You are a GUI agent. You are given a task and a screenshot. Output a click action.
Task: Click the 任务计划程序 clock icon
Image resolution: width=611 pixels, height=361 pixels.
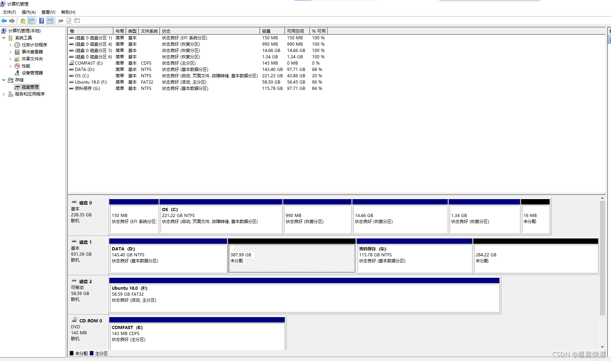[x=17, y=45]
